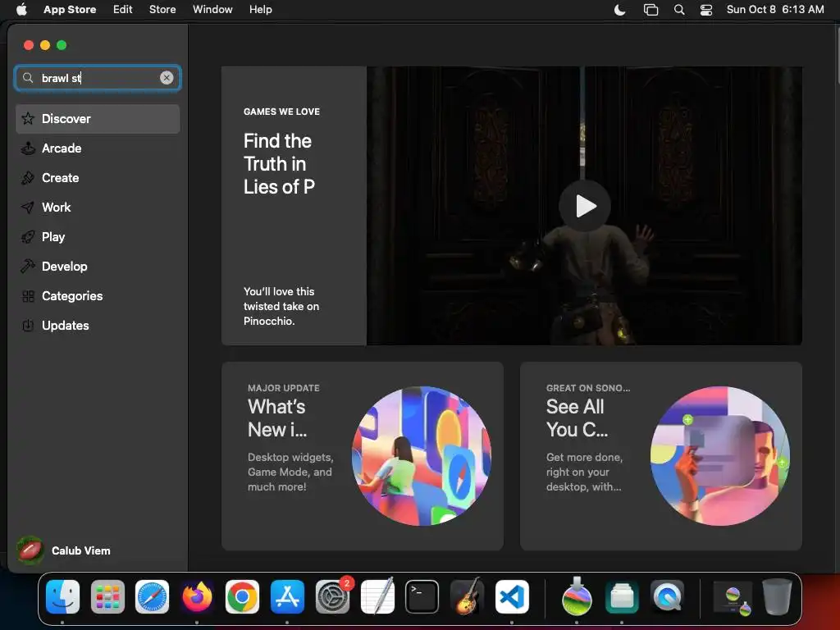Screen dimensions: 840x630
Task: Select the Discover sidebar item
Action: [x=98, y=118]
